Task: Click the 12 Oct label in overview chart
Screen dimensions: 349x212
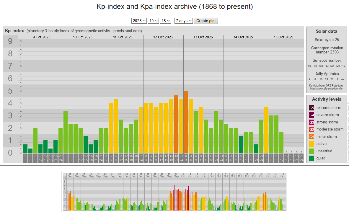Action: point(261,175)
